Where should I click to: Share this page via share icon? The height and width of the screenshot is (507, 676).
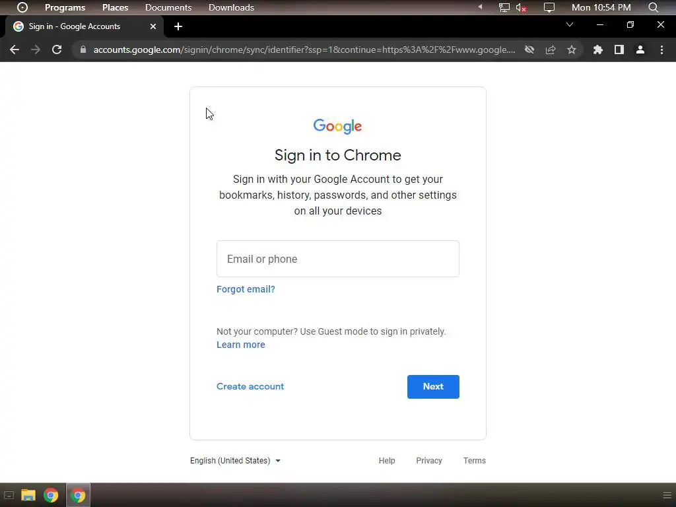coord(551,50)
